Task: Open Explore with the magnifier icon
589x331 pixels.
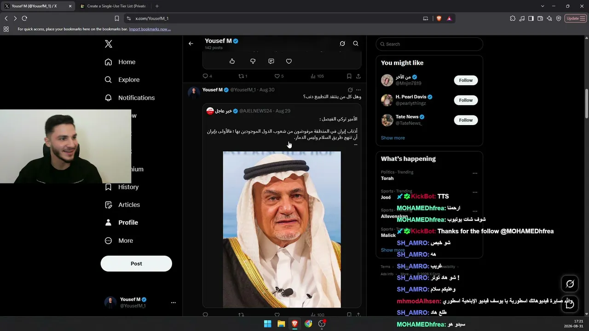Action: click(108, 80)
